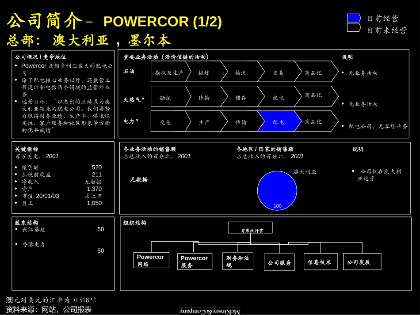Select the 电力 * row label
The width and height of the screenshot is (420, 315).
tap(131, 121)
